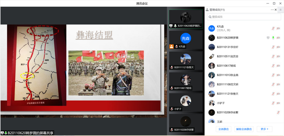
Task: Click the 解除全体静音 button
Action: pyautogui.click(x=244, y=129)
